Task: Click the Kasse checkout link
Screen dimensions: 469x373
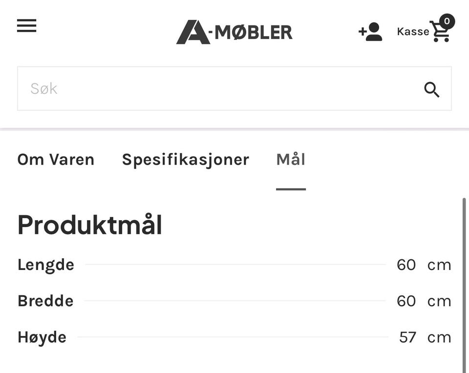Action: click(413, 31)
